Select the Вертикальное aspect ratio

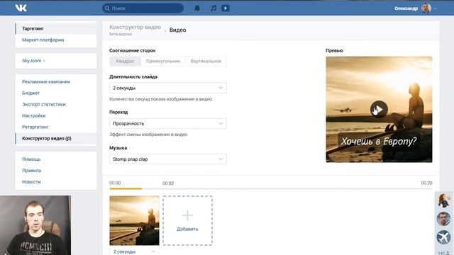coord(206,61)
